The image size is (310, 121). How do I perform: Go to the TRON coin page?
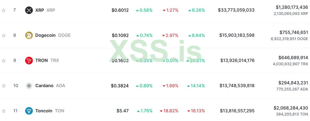(41, 60)
